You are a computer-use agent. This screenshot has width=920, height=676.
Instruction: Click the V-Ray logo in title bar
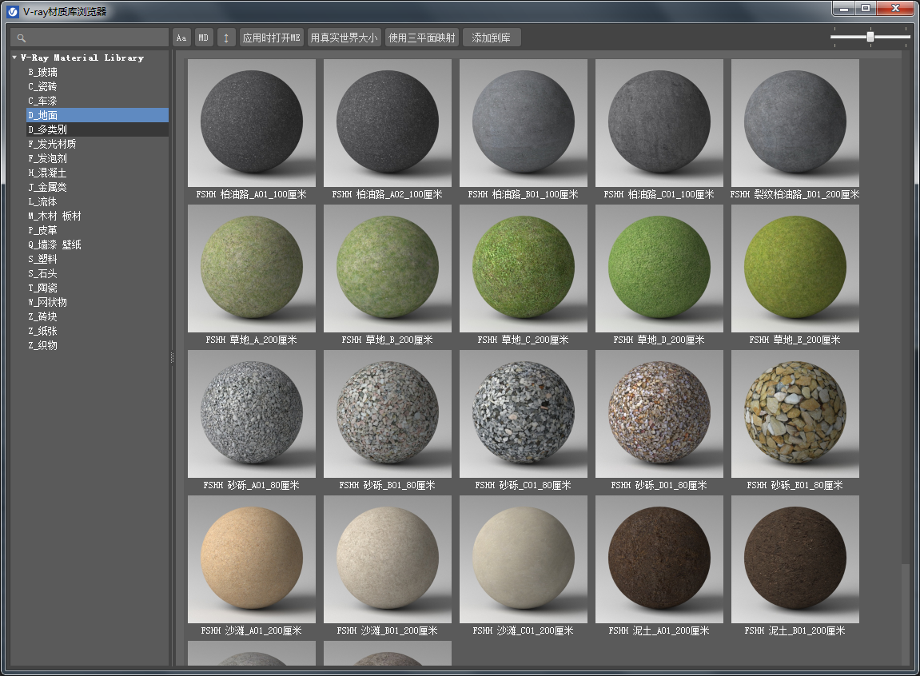[13, 12]
